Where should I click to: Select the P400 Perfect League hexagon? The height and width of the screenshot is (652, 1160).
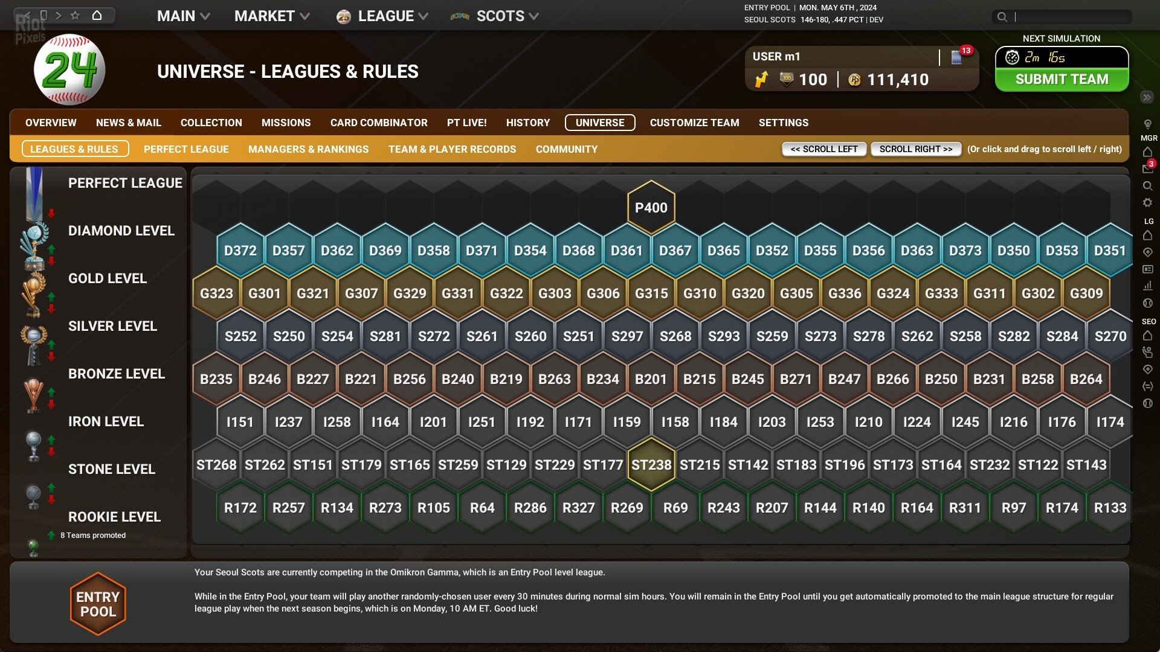click(x=651, y=206)
